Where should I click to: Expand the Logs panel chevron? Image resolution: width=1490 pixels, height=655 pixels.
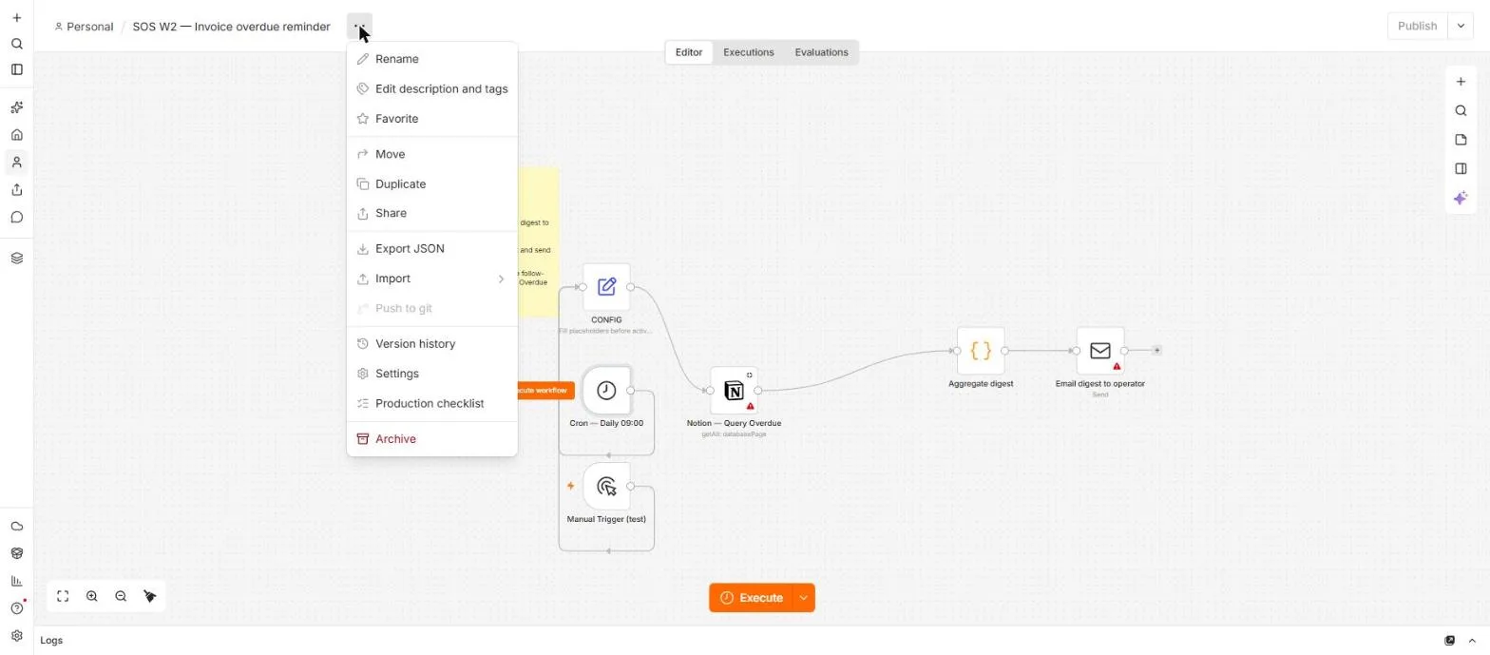click(1473, 641)
